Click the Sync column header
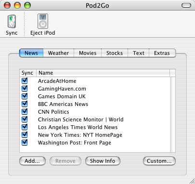195x184 pixels. (28, 73)
